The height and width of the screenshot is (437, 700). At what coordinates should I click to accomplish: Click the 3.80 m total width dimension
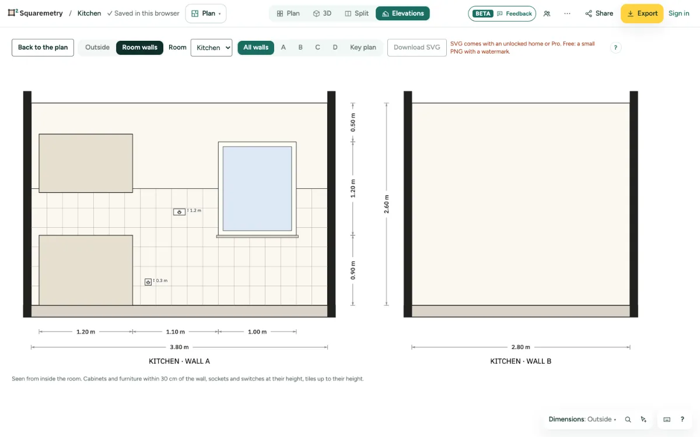(179, 347)
